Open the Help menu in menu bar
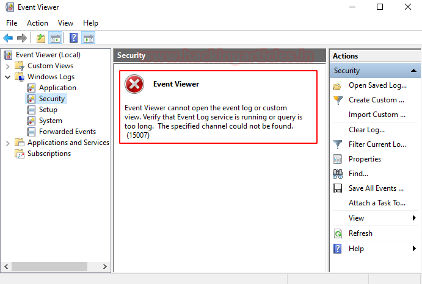The height and width of the screenshot is (284, 422). click(90, 23)
